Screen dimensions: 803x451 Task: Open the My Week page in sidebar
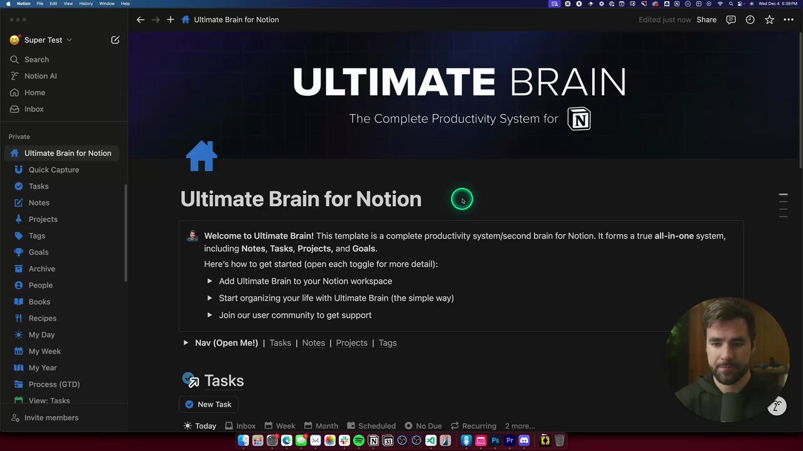tap(45, 351)
